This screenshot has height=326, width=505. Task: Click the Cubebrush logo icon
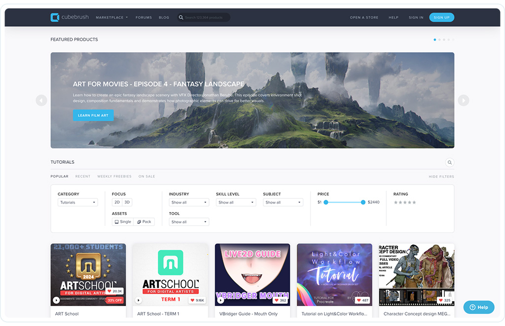[54, 17]
